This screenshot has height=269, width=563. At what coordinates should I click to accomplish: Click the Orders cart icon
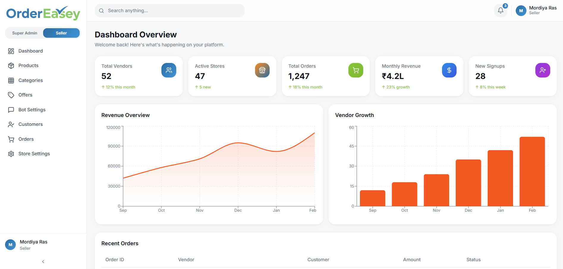pyautogui.click(x=11, y=139)
